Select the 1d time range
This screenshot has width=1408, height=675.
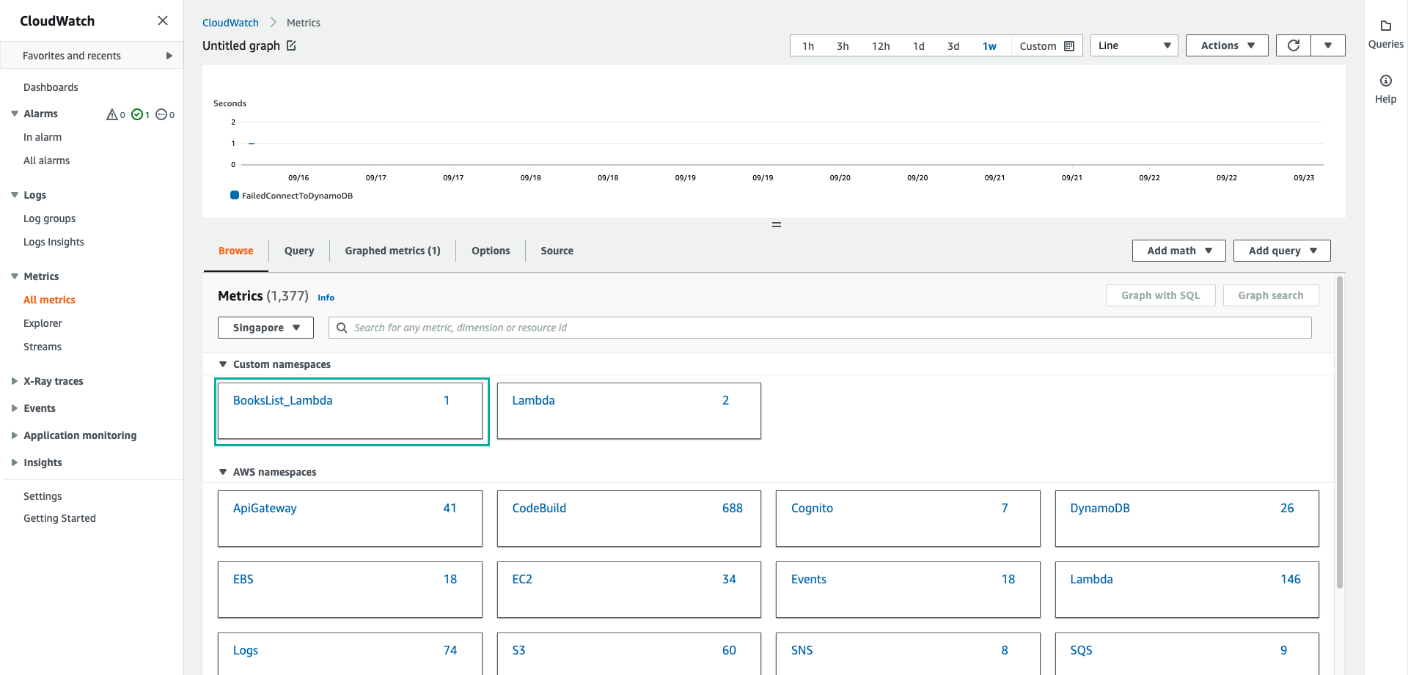[x=918, y=46]
